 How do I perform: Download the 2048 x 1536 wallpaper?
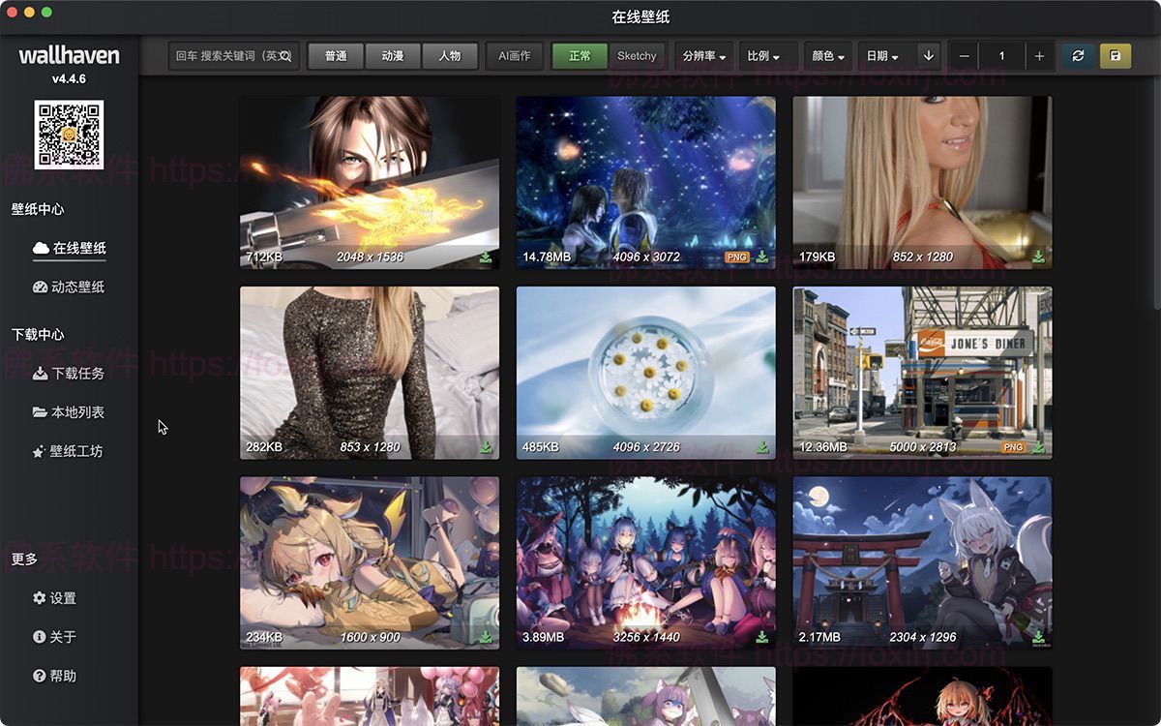[486, 257]
